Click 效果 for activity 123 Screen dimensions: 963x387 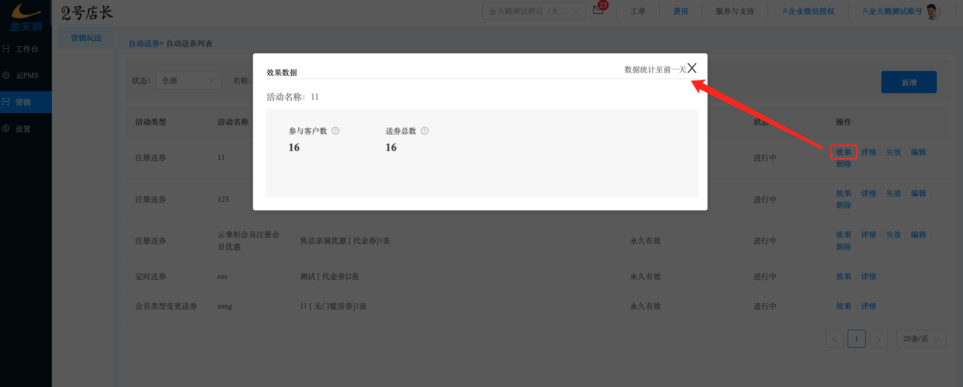tap(844, 193)
